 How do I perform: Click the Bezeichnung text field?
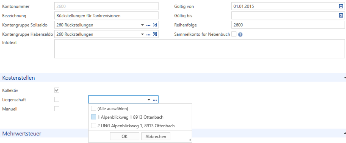click(106, 15)
